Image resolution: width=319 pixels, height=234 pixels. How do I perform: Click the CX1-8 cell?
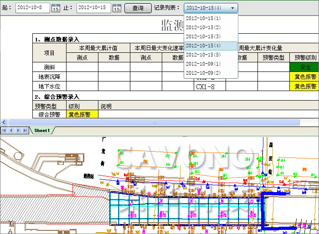210,86
